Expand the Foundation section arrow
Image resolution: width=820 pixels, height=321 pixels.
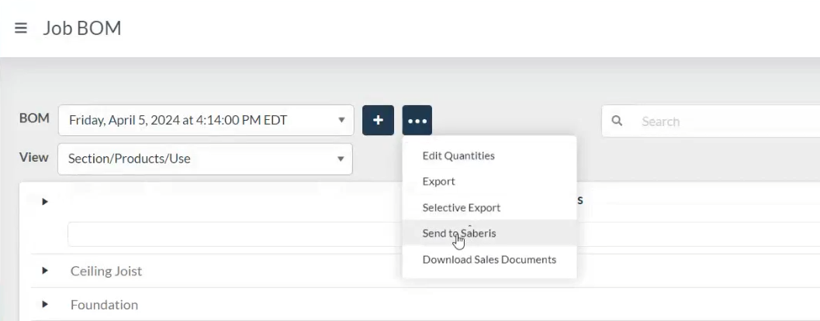(x=45, y=305)
